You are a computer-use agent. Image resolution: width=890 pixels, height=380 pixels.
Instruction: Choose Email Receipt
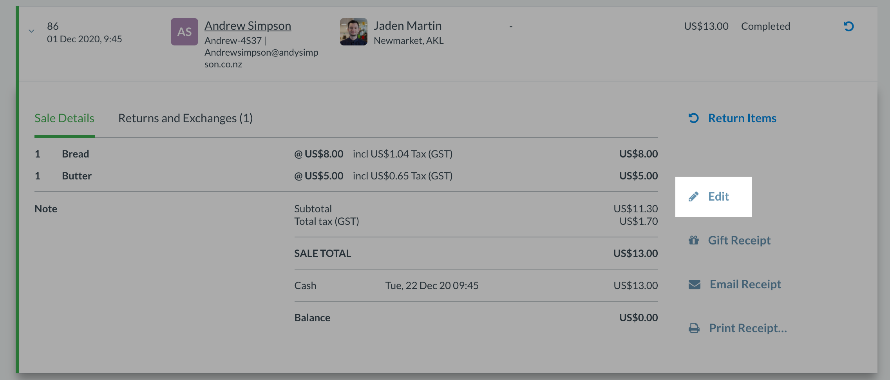745,284
